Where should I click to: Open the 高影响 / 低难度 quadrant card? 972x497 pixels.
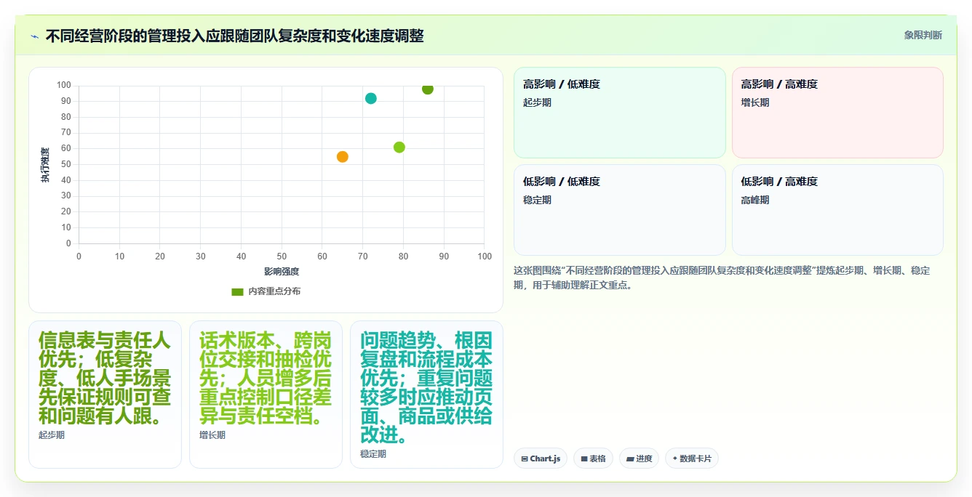[x=620, y=113]
